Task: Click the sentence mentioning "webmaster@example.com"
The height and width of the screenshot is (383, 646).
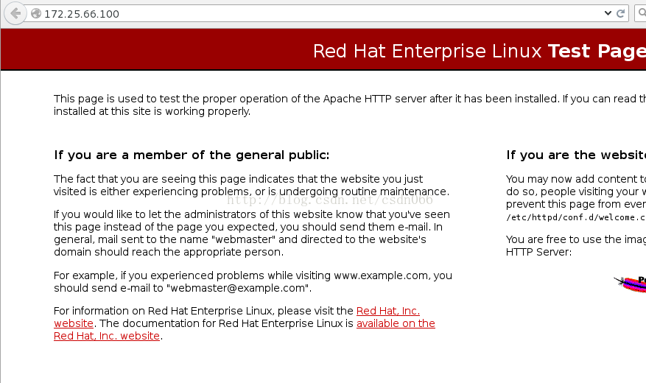Action: click(253, 281)
